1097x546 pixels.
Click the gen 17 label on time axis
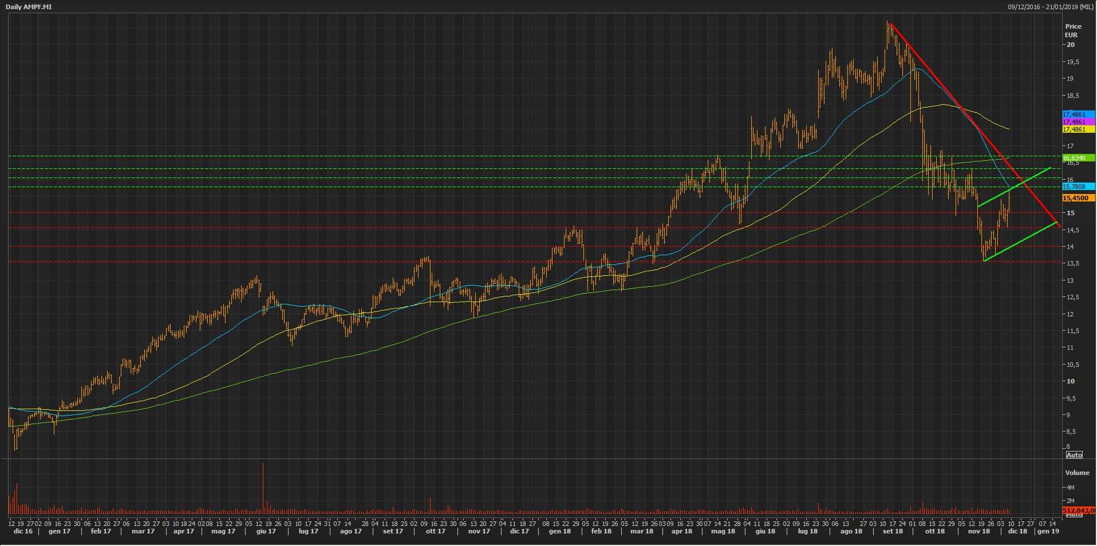pos(60,531)
